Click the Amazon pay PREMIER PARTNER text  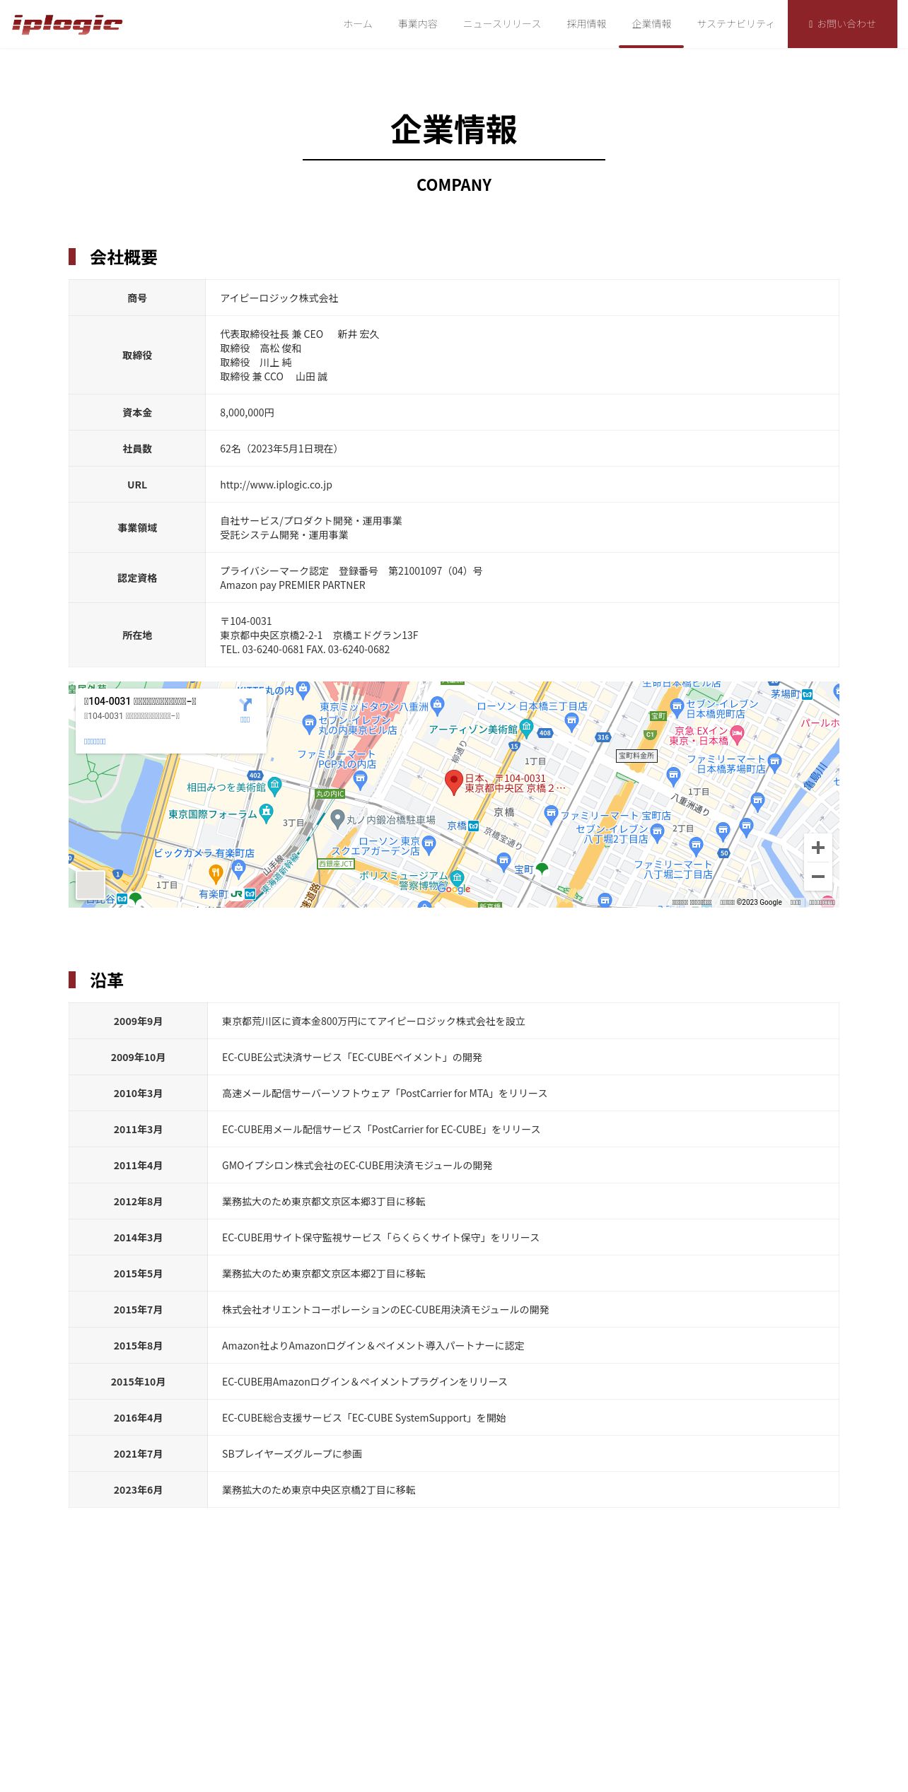[293, 585]
